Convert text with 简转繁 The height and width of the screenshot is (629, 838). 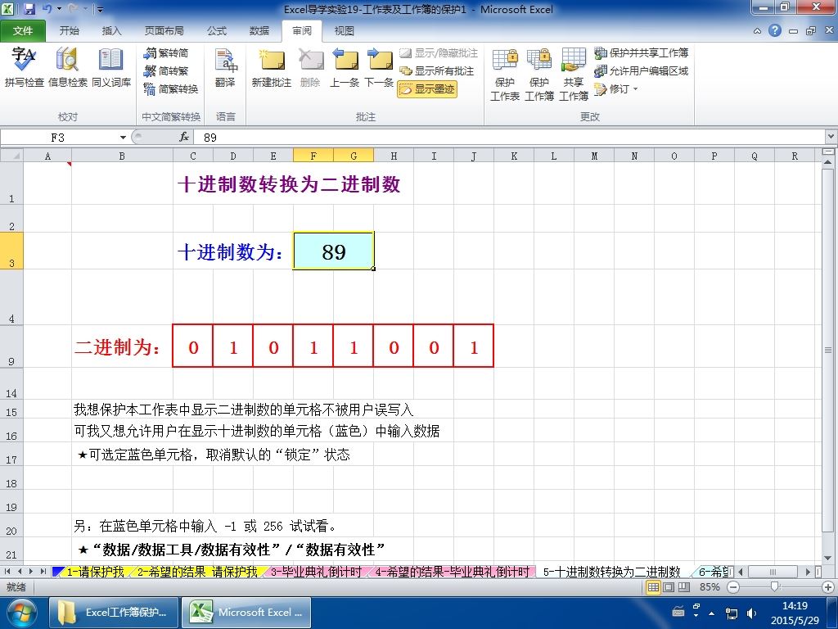[166, 70]
